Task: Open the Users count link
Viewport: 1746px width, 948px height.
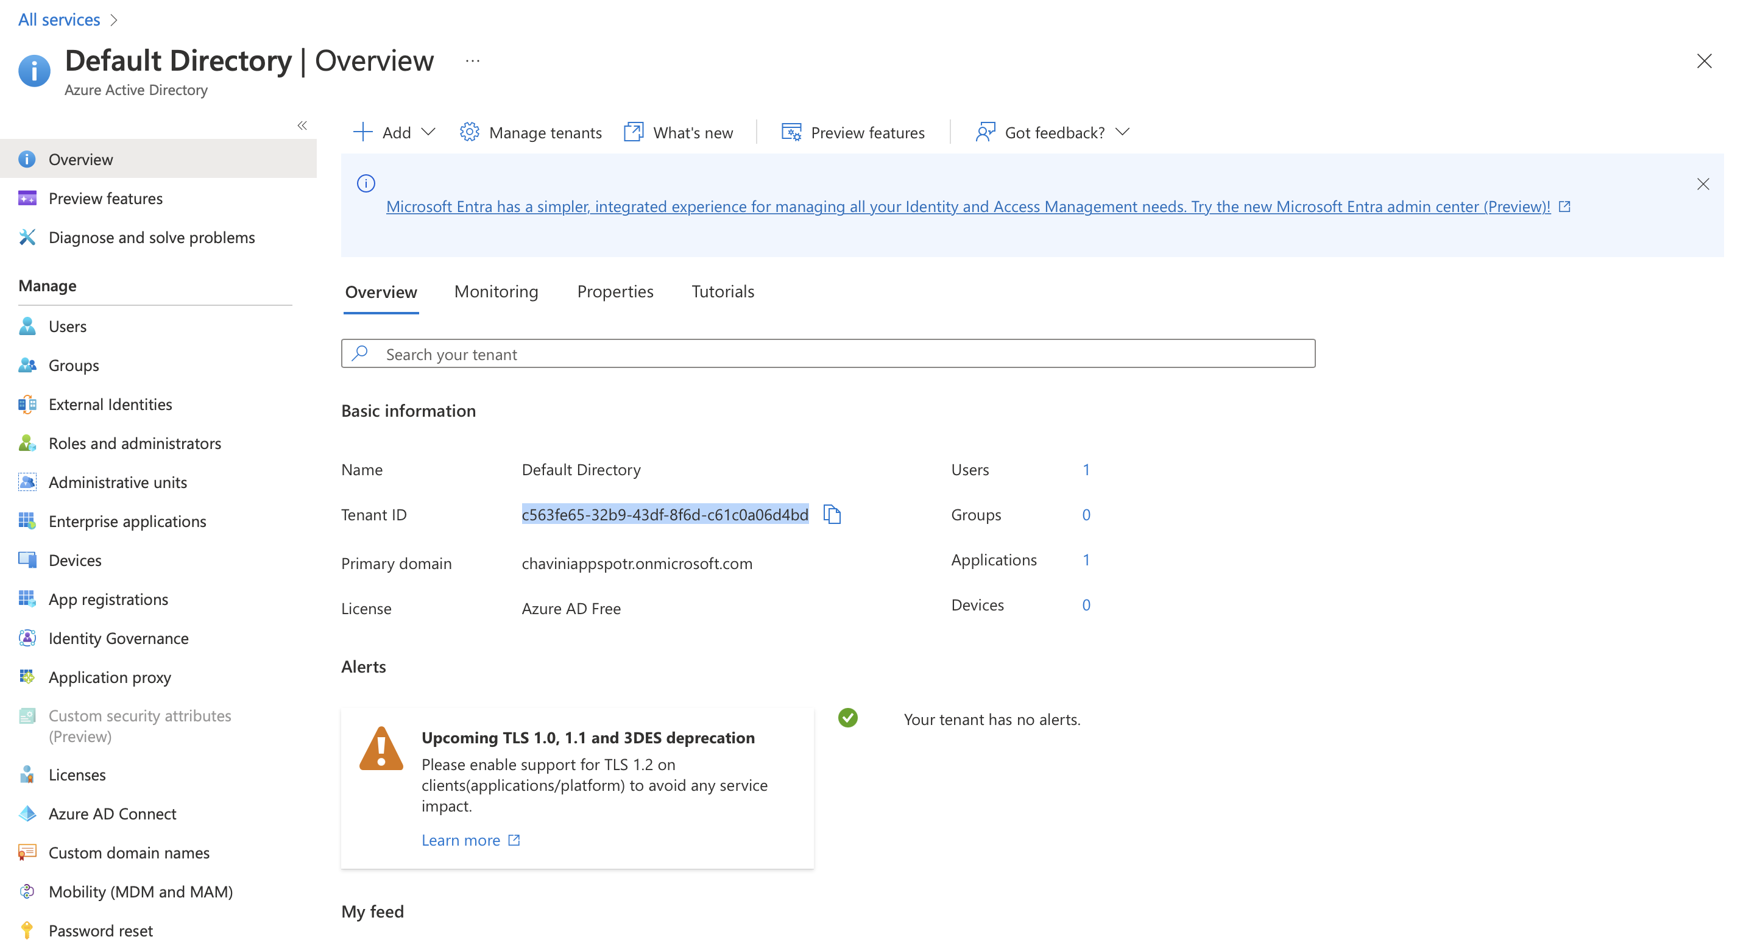Action: (1086, 470)
